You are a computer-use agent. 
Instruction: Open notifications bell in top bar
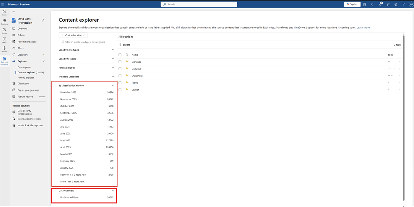point(372,4)
